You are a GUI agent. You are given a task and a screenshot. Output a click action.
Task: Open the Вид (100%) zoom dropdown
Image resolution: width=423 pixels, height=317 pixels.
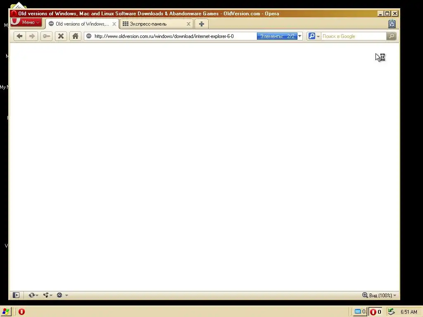point(383,296)
